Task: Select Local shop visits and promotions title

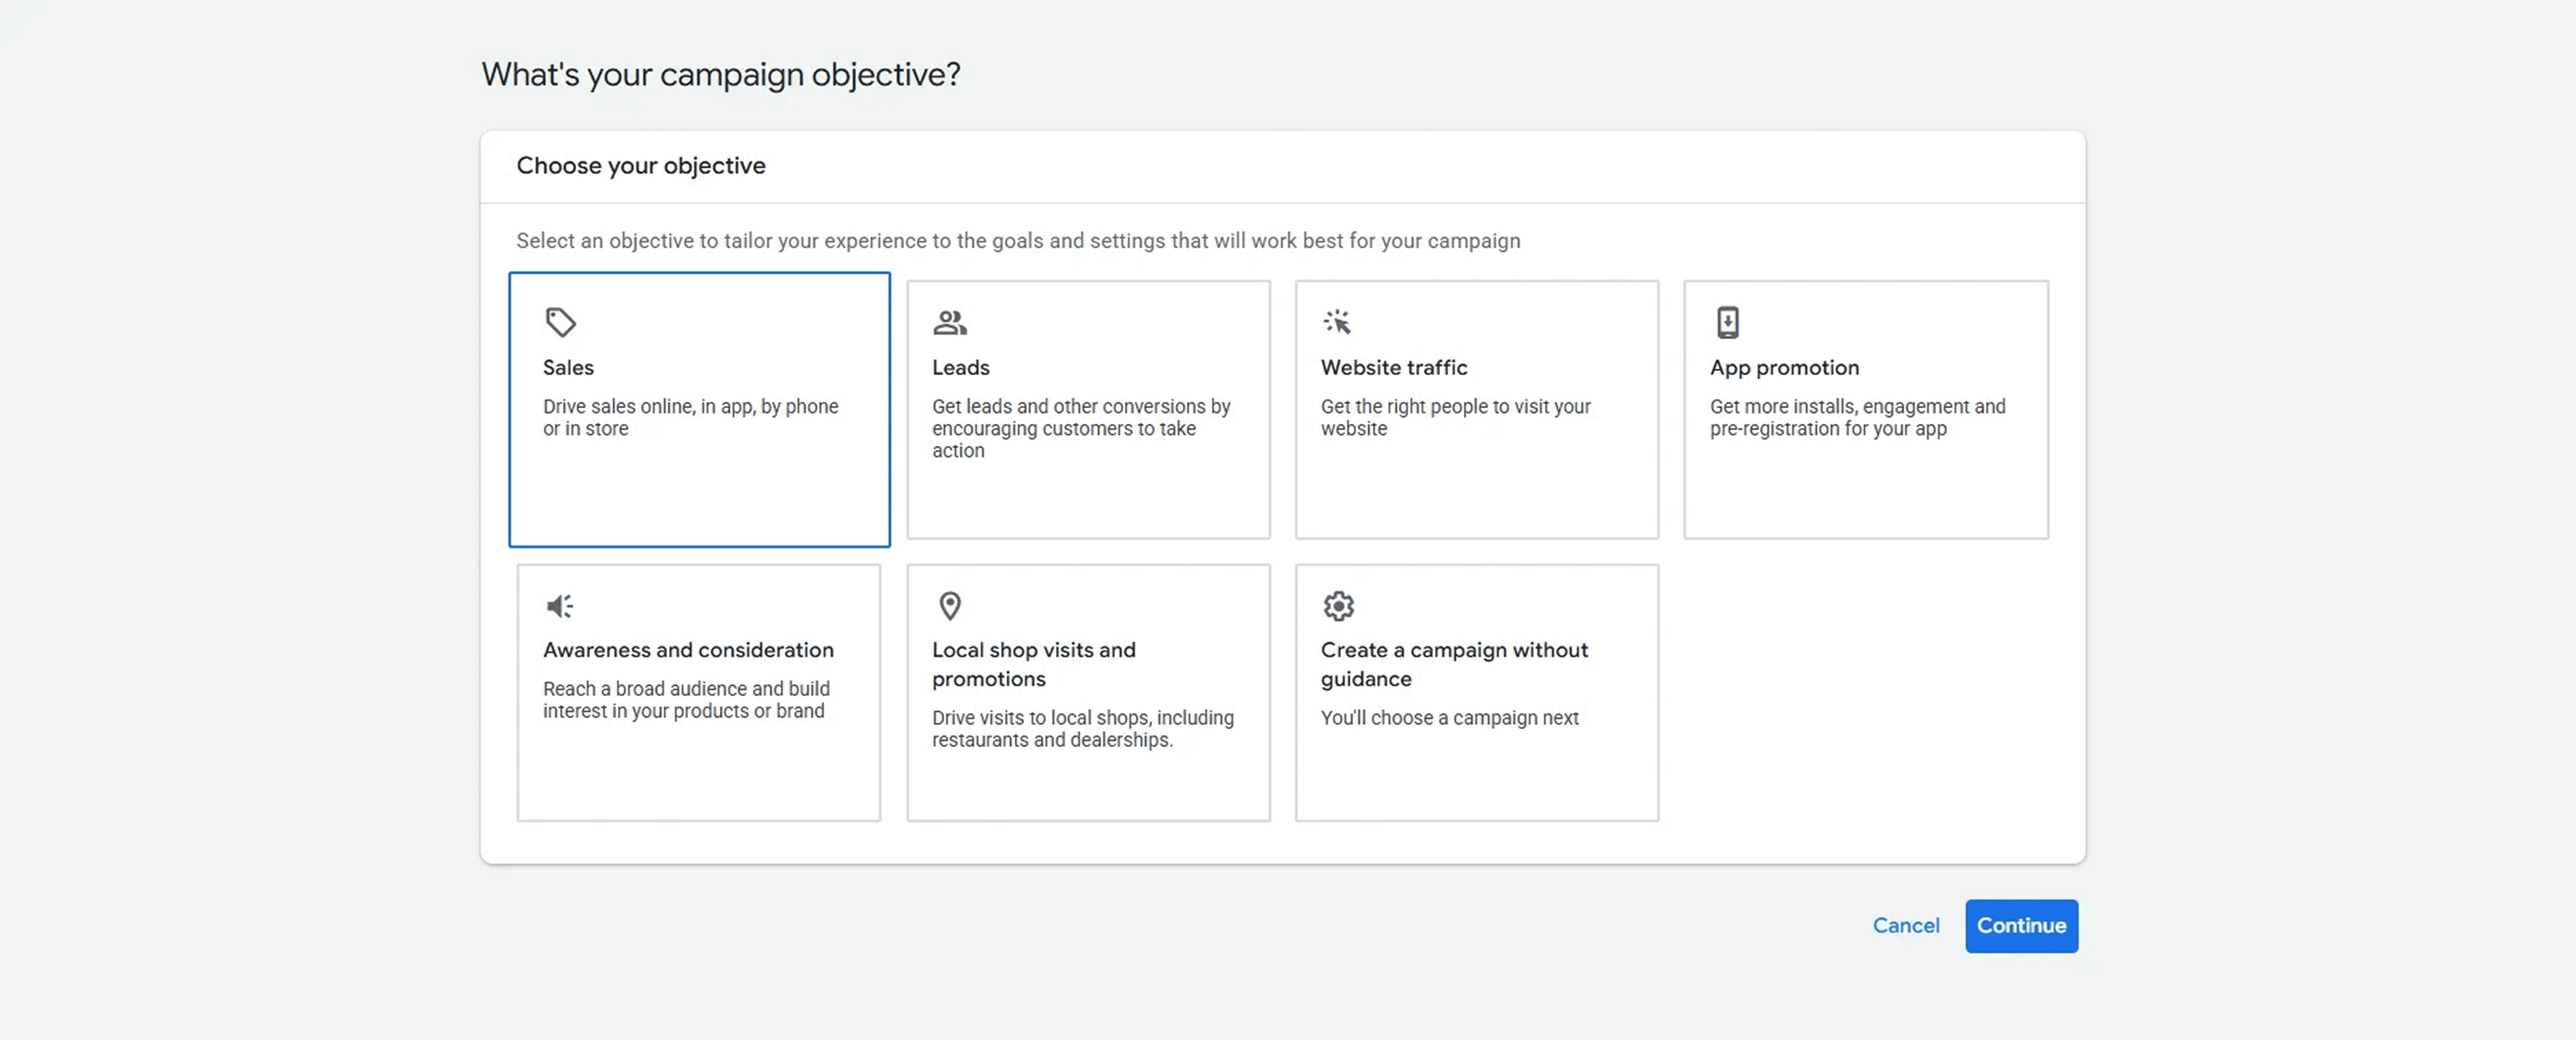Action: [x=1033, y=664]
